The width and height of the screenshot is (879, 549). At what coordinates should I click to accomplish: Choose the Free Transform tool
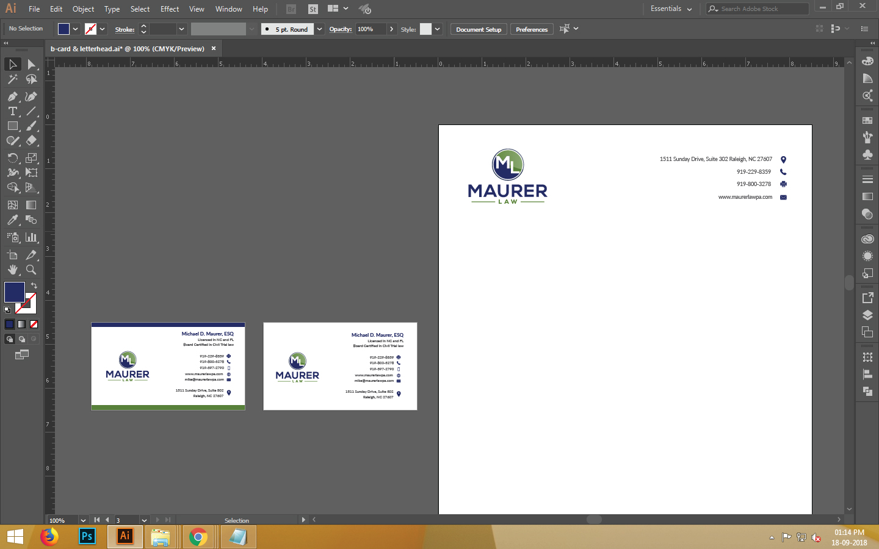pos(31,173)
